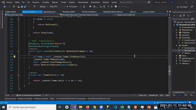
Task: Switch to the Create.cshtml tab
Action: [x=11, y=12]
